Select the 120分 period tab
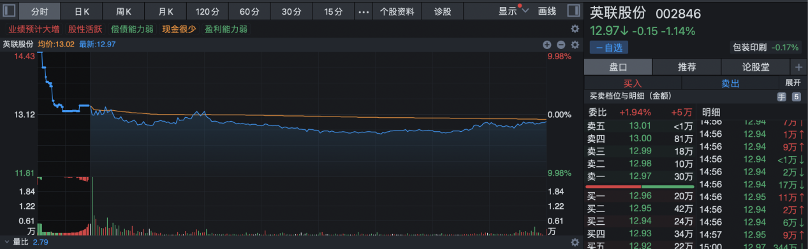Viewport: 808px width, 249px height. (208, 11)
